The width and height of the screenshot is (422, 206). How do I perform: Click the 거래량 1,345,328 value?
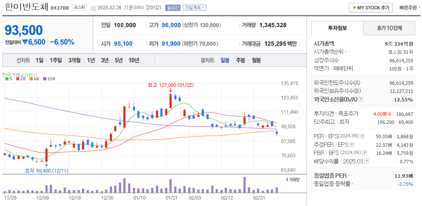point(273,25)
